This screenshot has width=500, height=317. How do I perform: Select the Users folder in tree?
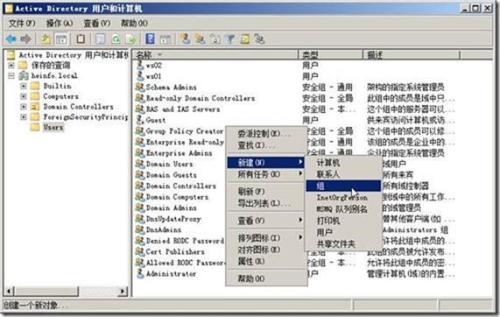point(53,127)
